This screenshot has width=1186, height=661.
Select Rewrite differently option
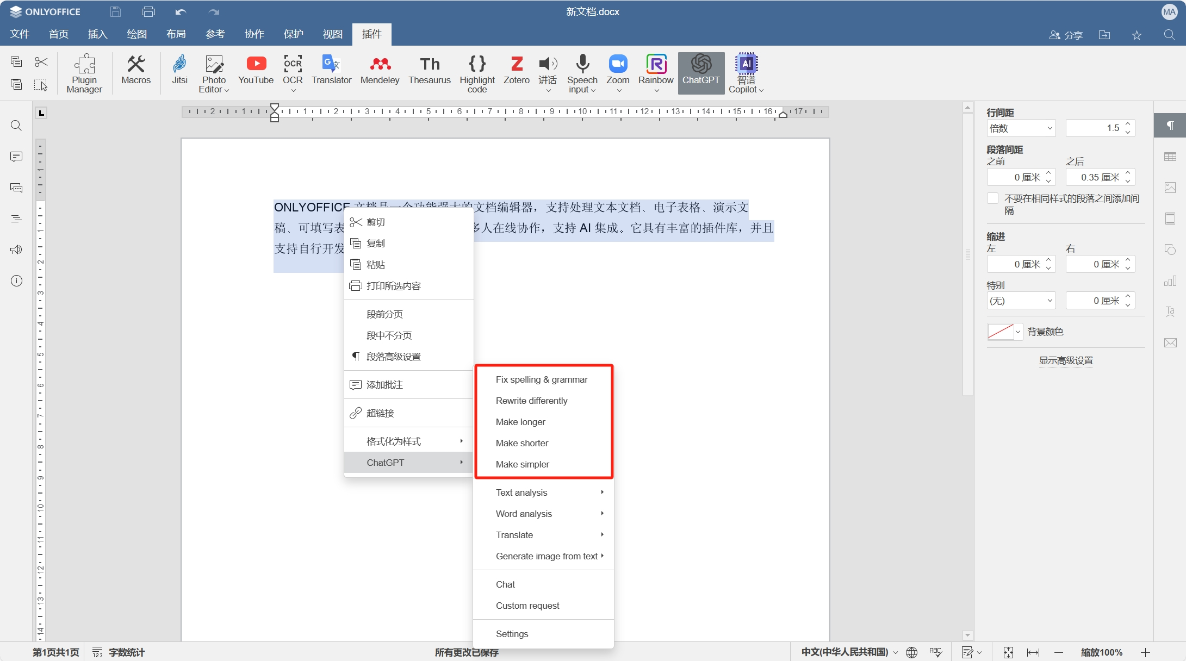tap(544, 401)
